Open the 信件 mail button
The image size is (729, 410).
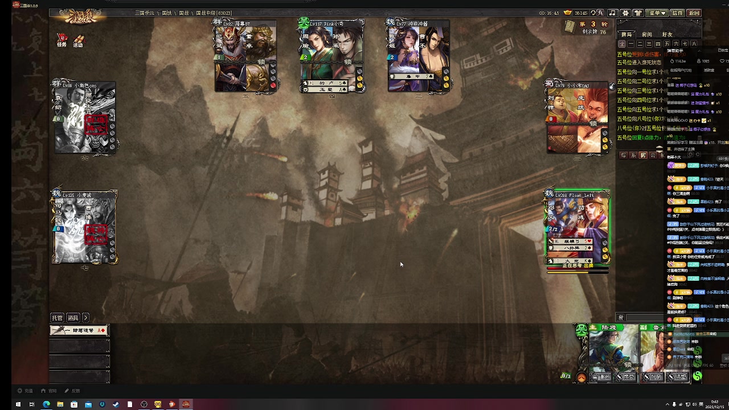click(677, 13)
